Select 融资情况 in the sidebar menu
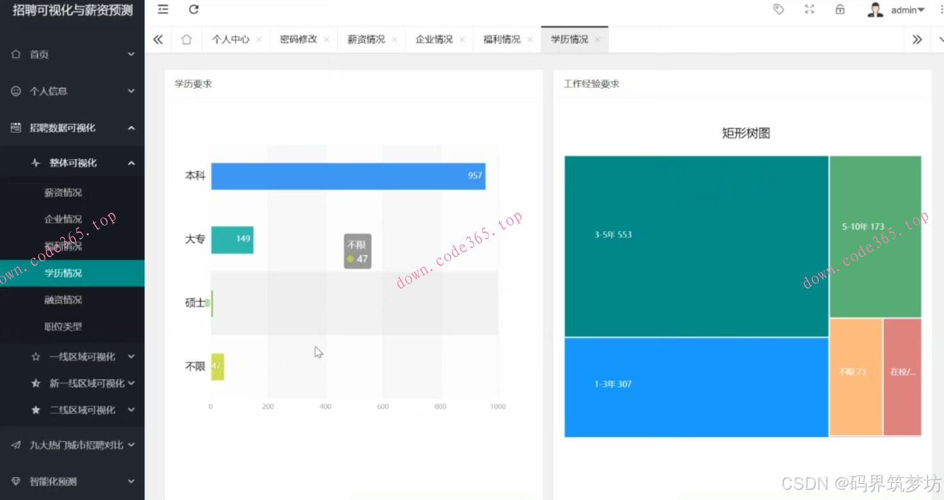The image size is (944, 500). 62,299
